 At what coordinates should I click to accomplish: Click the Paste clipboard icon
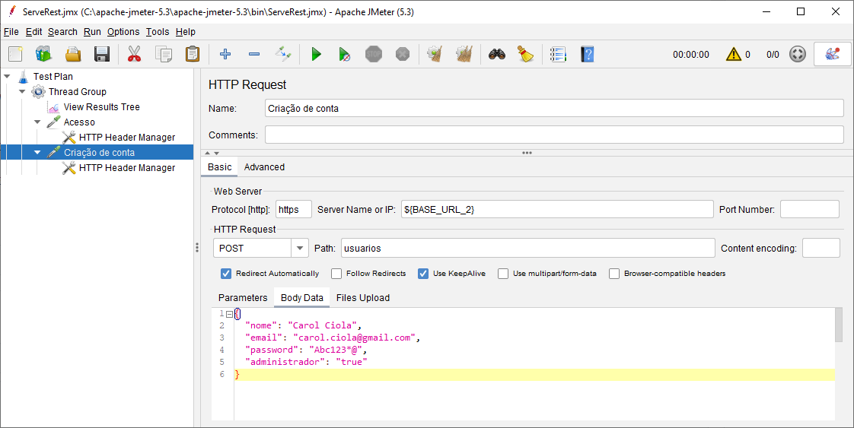click(193, 54)
